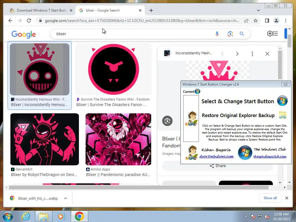Click the preview panel vertical scrollbar

click(280, 64)
